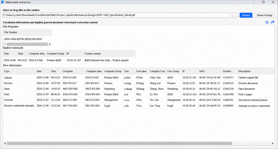The image size is (278, 149).
Task: Click the MAC column header
Action: [202, 71]
